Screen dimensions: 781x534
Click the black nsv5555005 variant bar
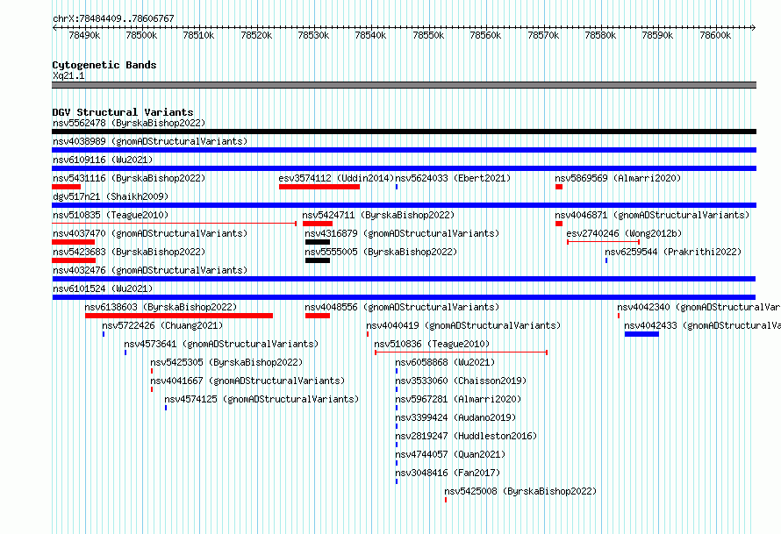click(x=318, y=260)
